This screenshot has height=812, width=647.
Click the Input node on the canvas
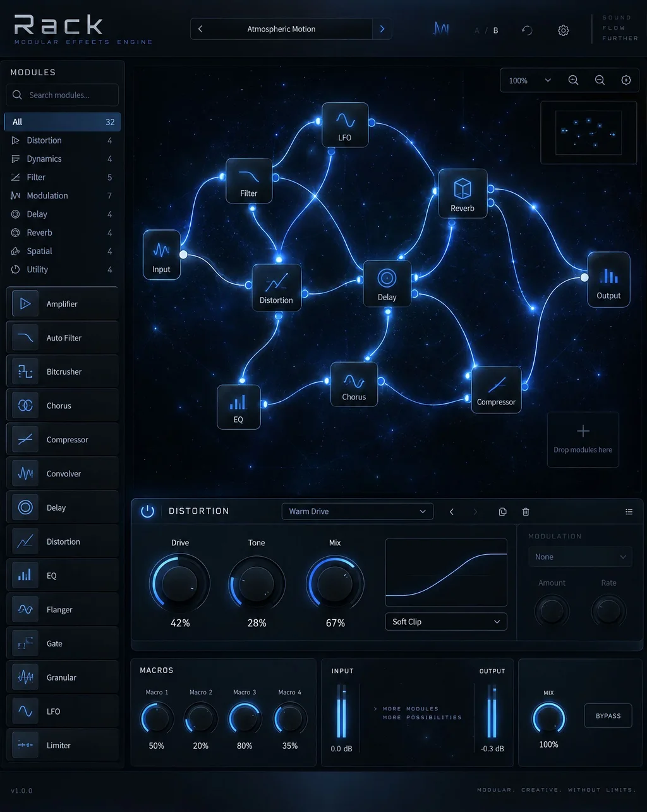(162, 255)
